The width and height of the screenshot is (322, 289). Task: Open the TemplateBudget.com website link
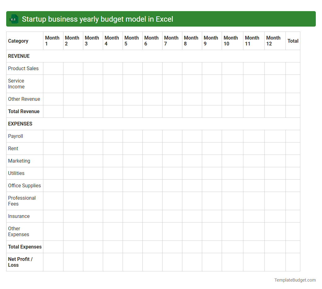click(x=294, y=280)
